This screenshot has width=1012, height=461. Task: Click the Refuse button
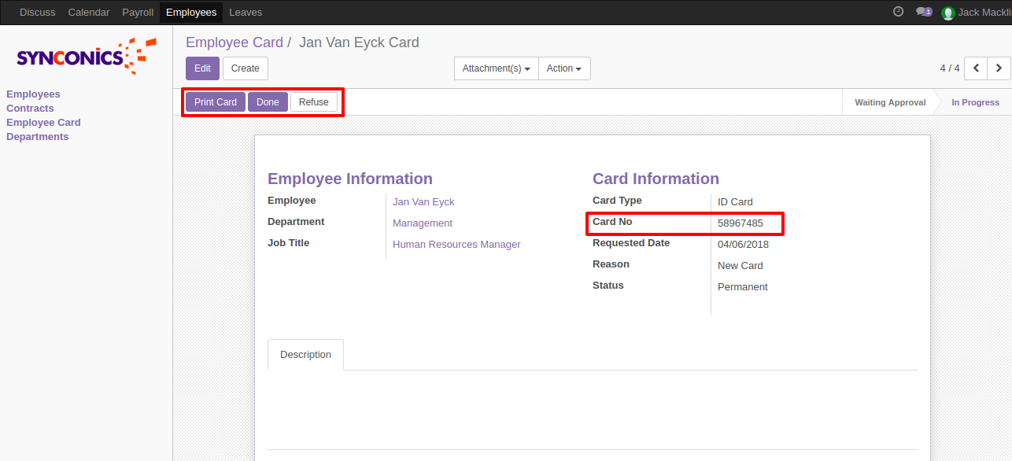coord(313,102)
